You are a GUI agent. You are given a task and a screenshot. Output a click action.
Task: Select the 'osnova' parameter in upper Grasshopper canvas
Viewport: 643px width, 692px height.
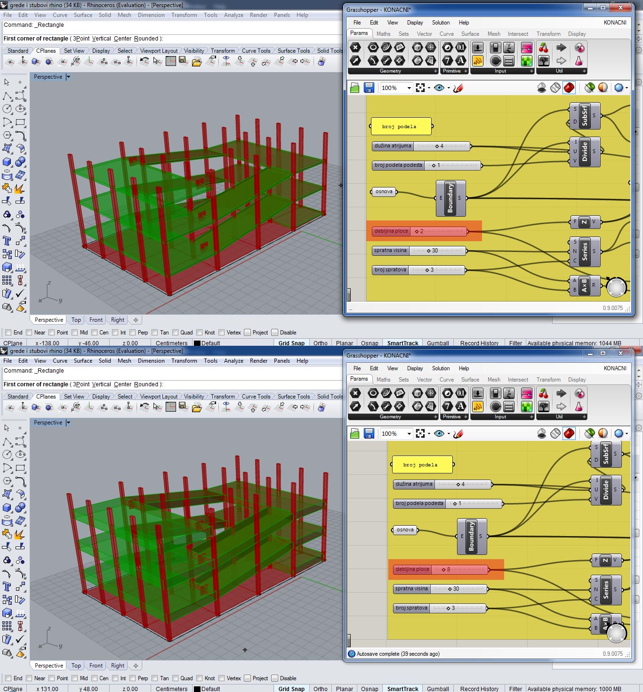[384, 192]
